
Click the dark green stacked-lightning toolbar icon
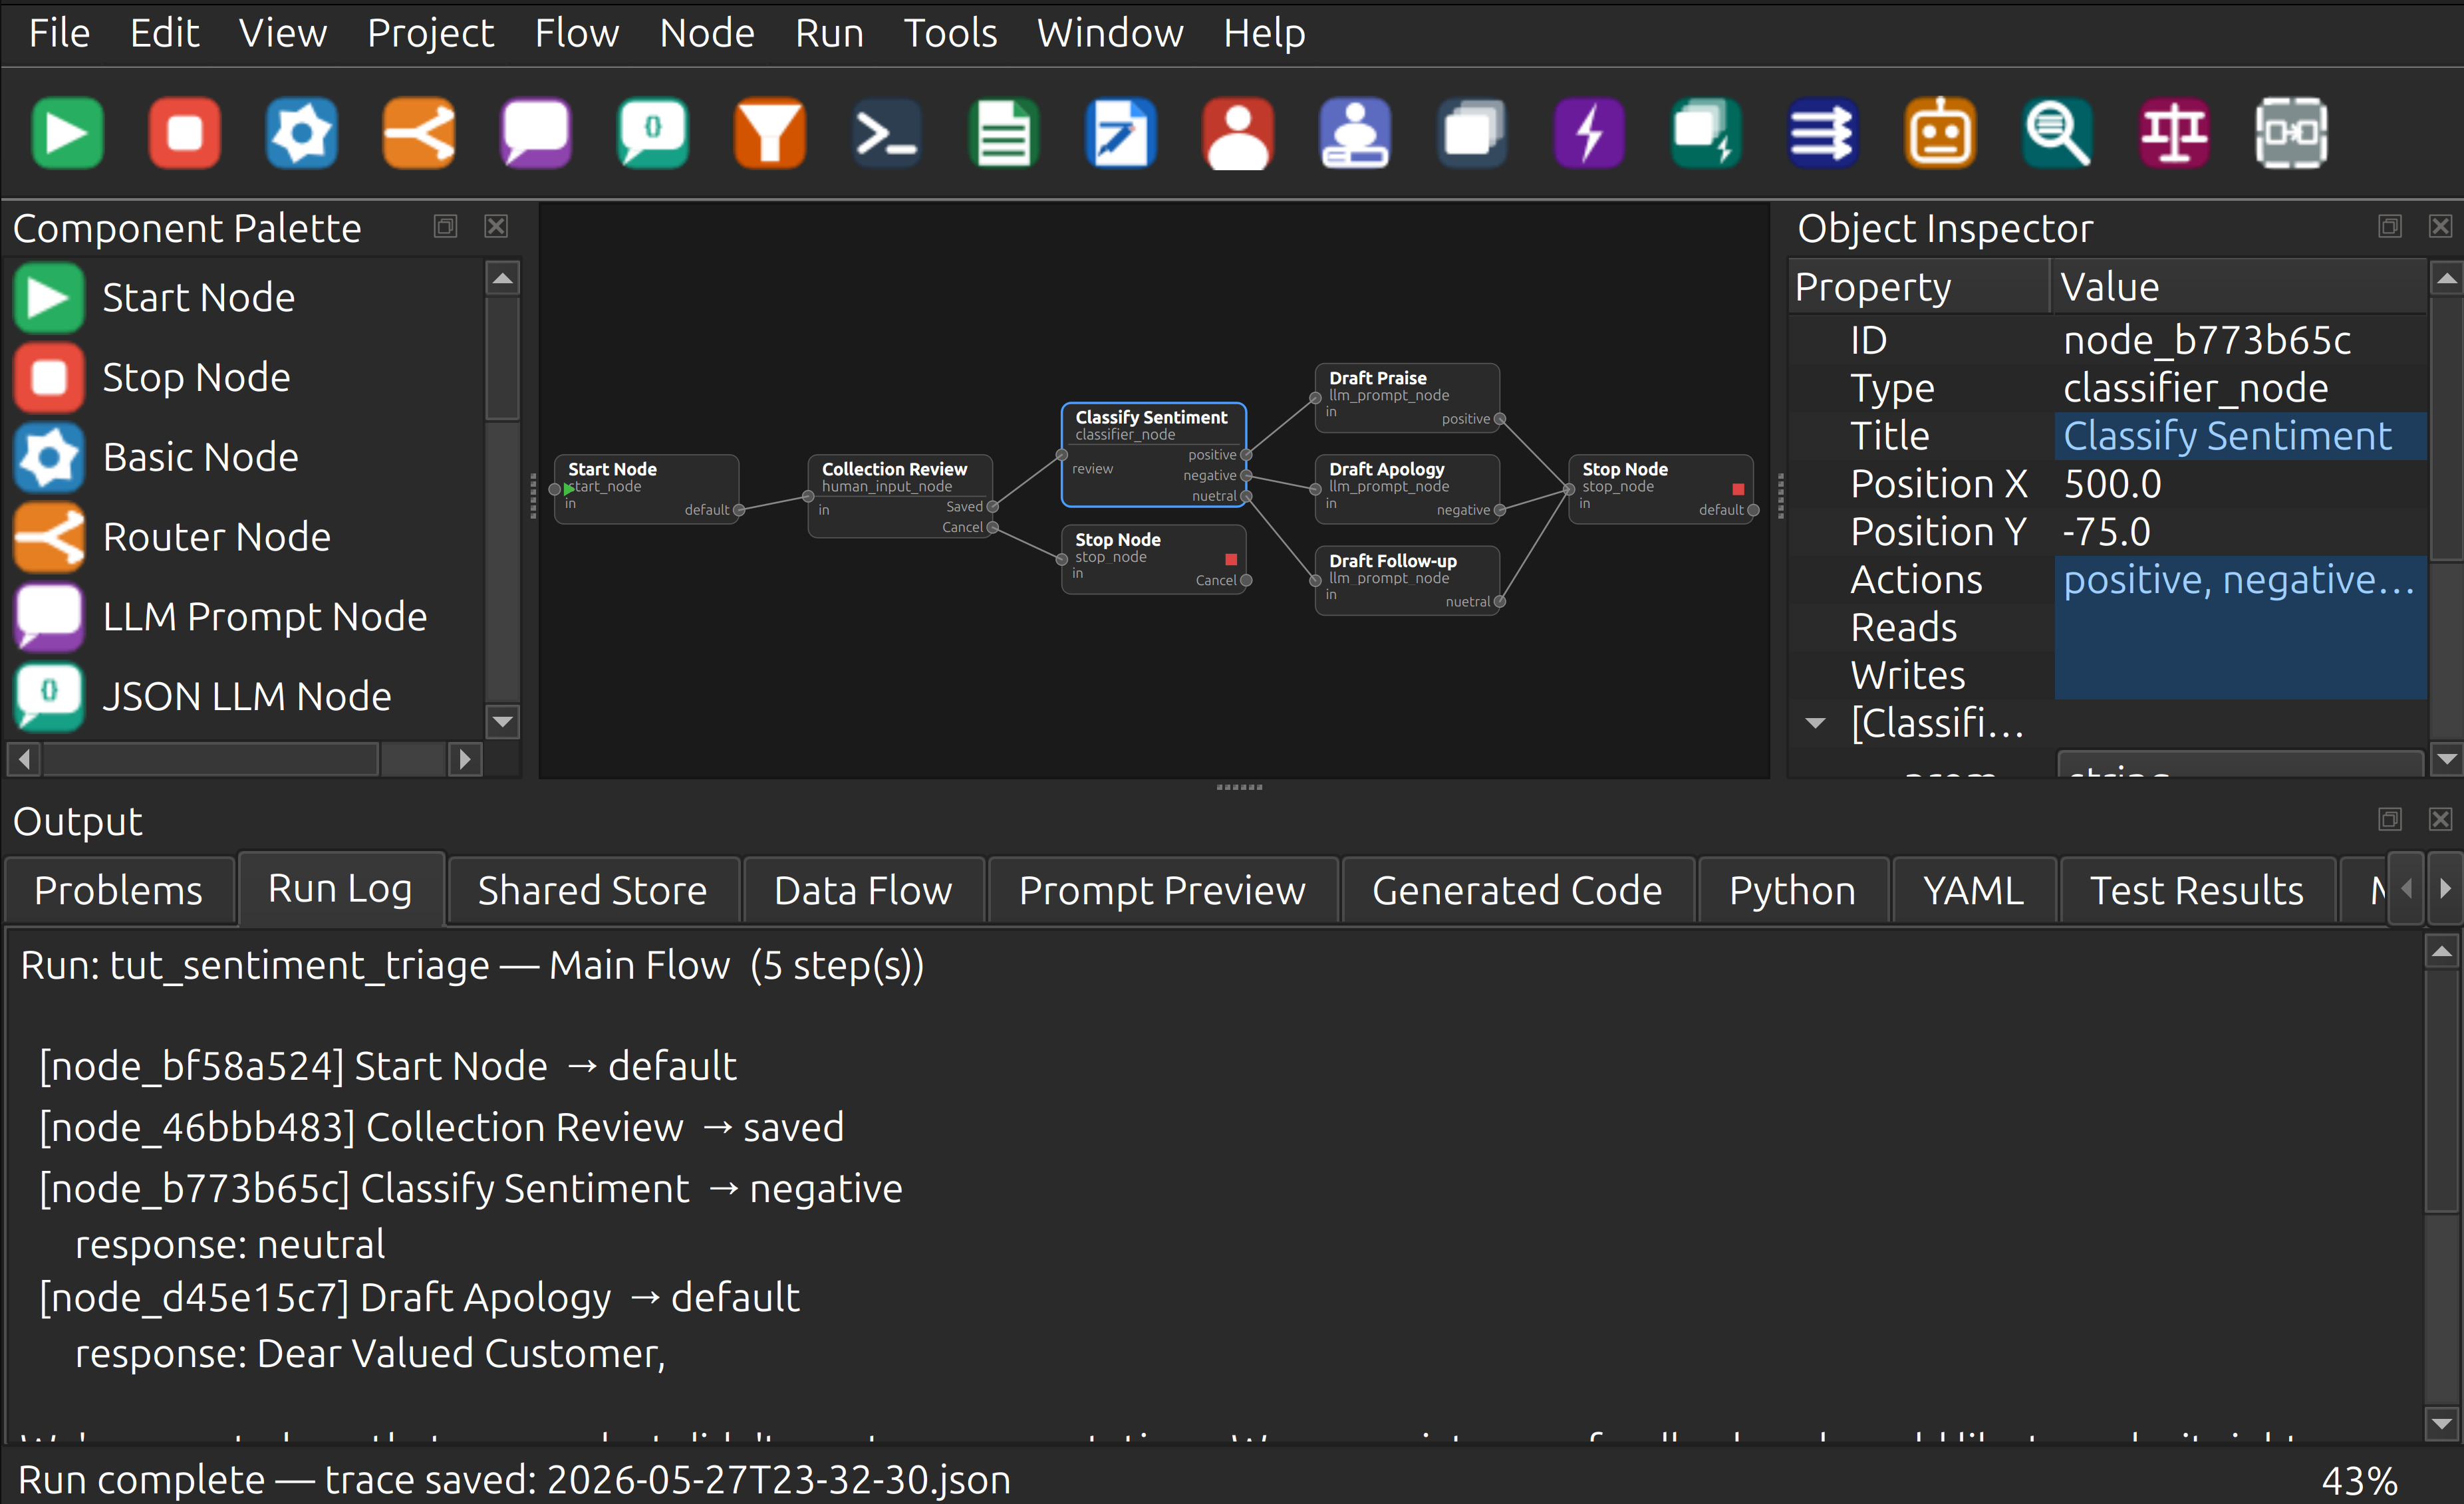coord(1706,133)
